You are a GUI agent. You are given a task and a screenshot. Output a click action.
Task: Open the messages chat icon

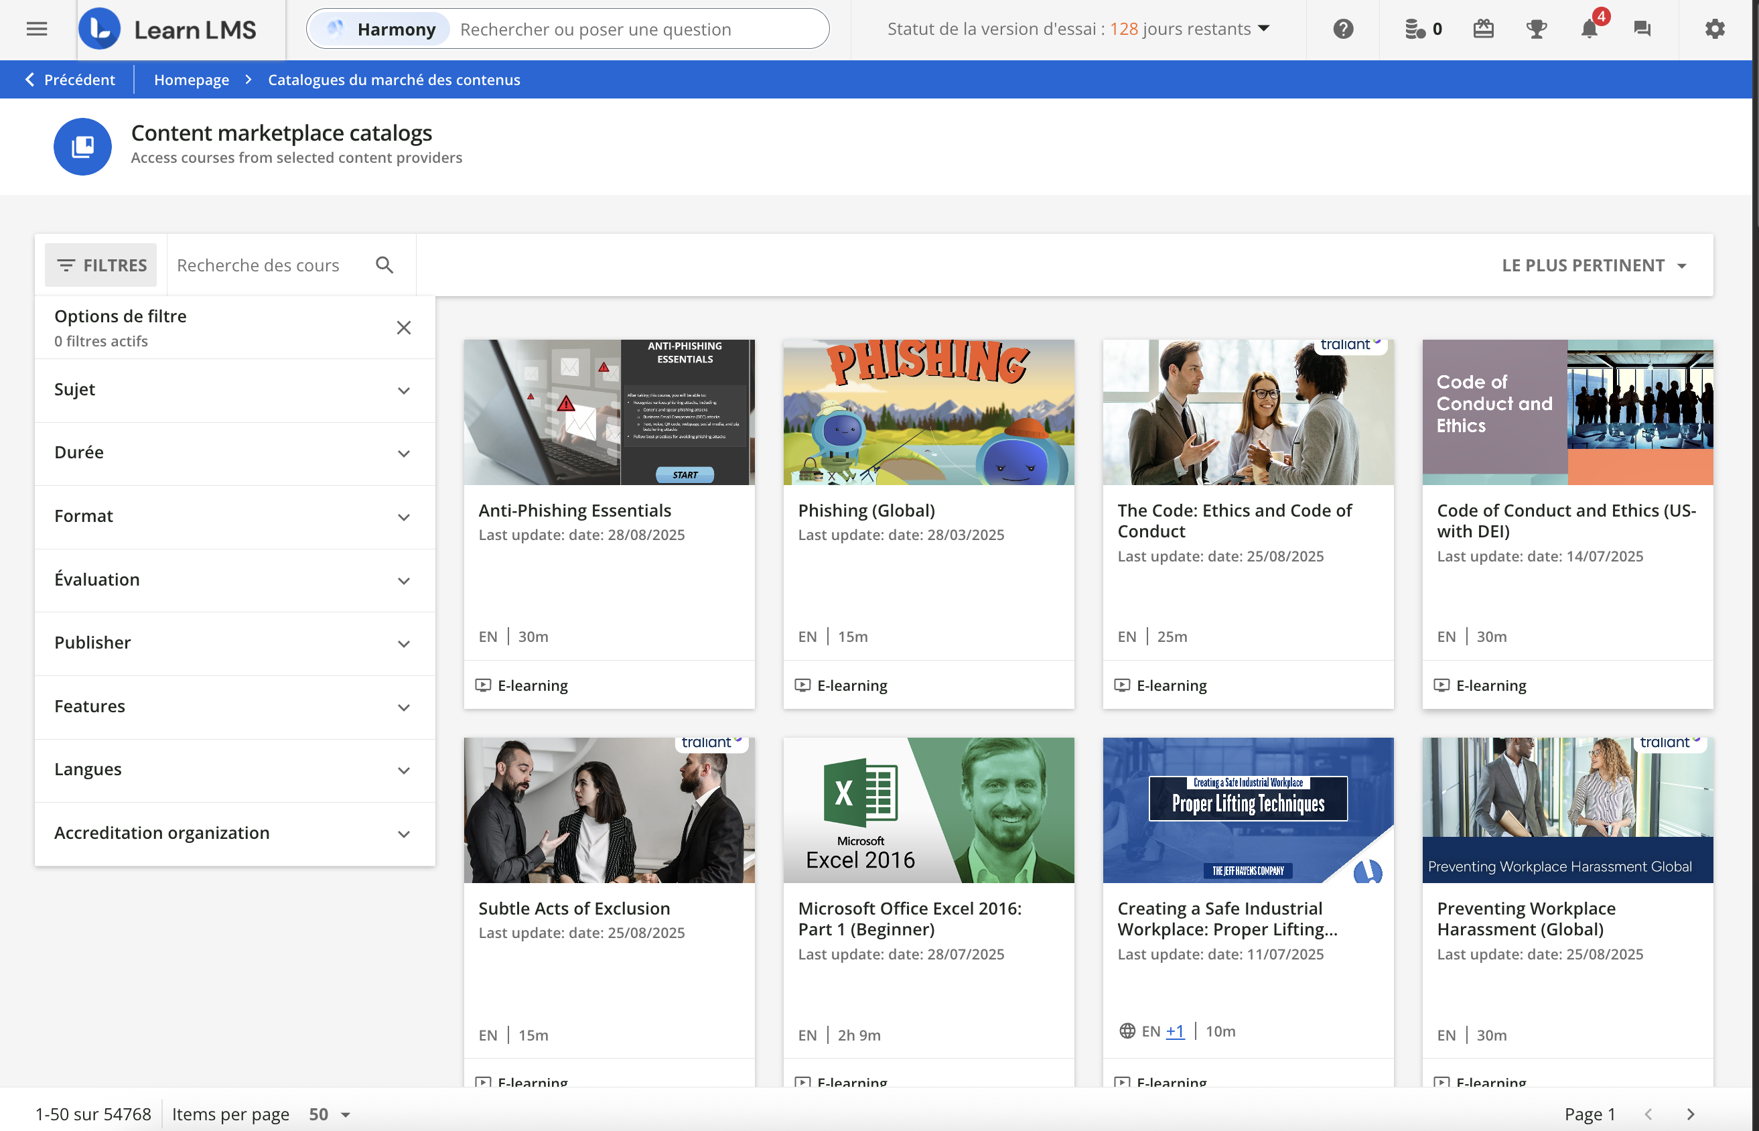click(x=1642, y=29)
